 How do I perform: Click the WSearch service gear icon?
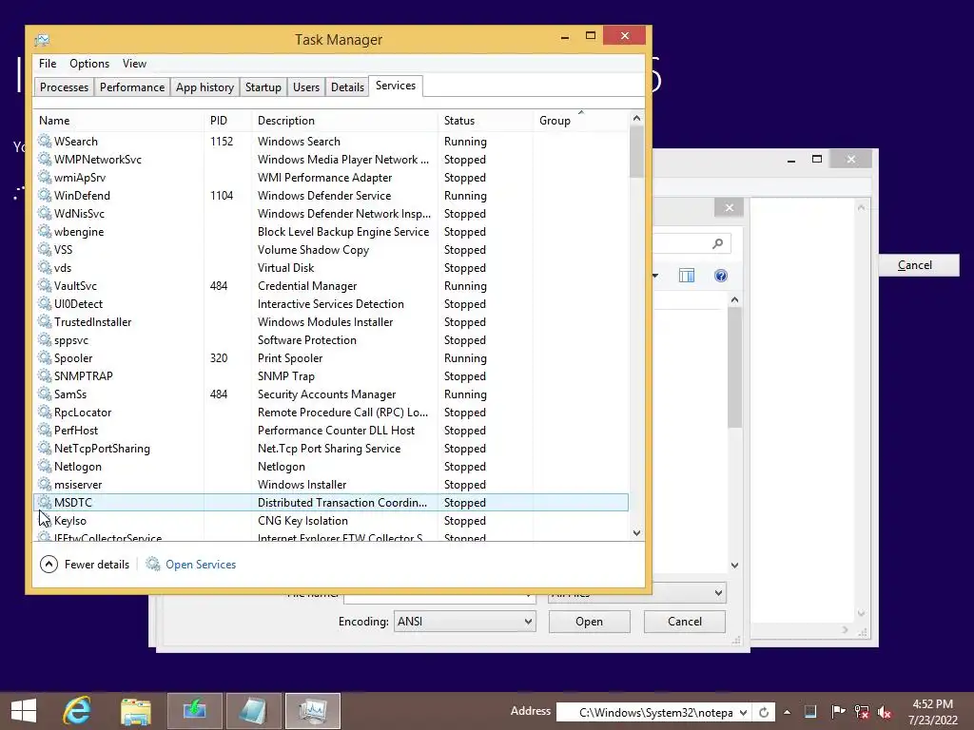pos(45,141)
